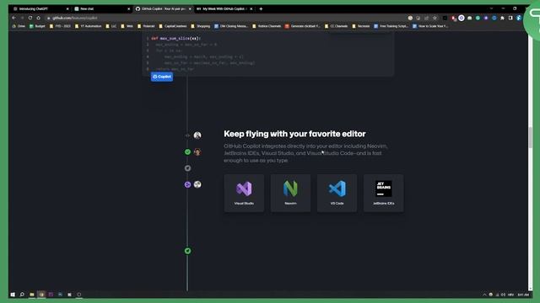Viewport: 540px width, 303px height.
Task: Click the taskbar clock
Action: point(523,295)
